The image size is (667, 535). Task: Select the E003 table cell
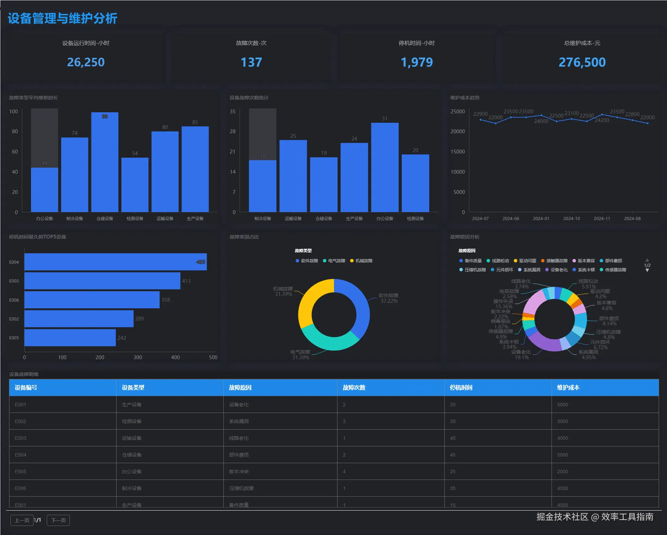(63, 438)
